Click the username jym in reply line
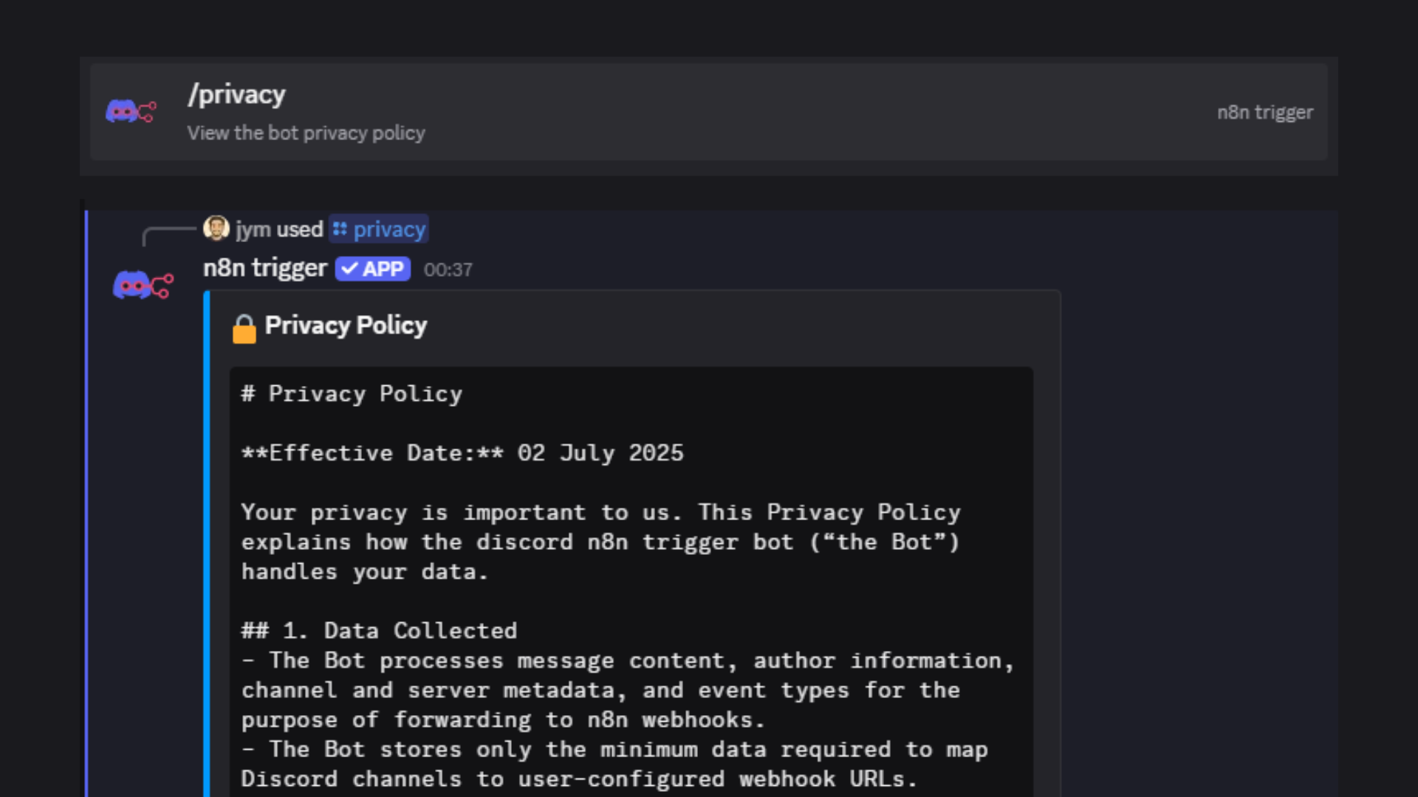Screen dimensions: 1418x797 [x=253, y=230]
